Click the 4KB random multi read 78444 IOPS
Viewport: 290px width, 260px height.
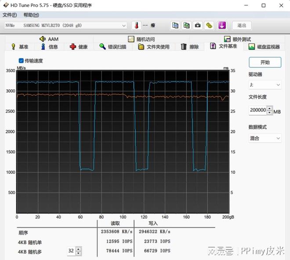pos(119,251)
